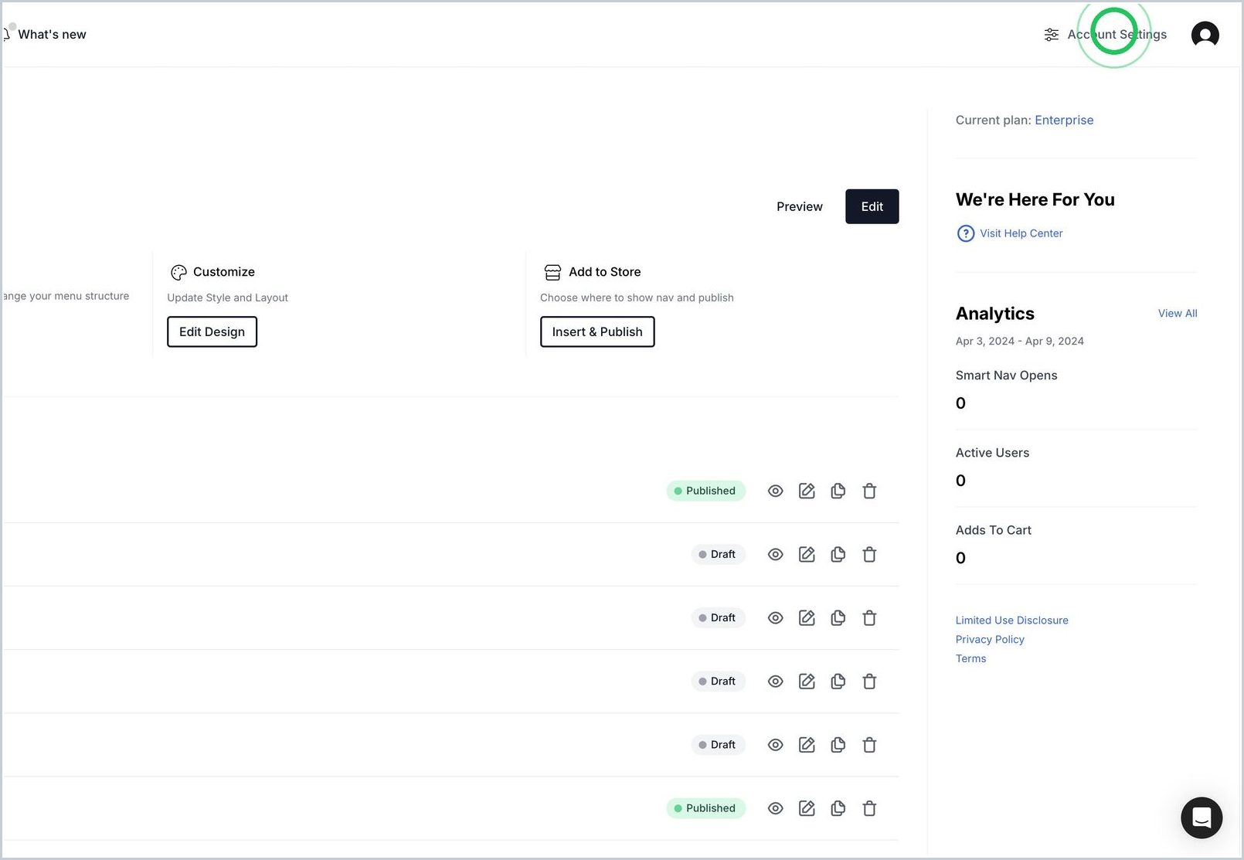The image size is (1244, 860).
Task: Visit the Help Center
Action: coord(1021,233)
